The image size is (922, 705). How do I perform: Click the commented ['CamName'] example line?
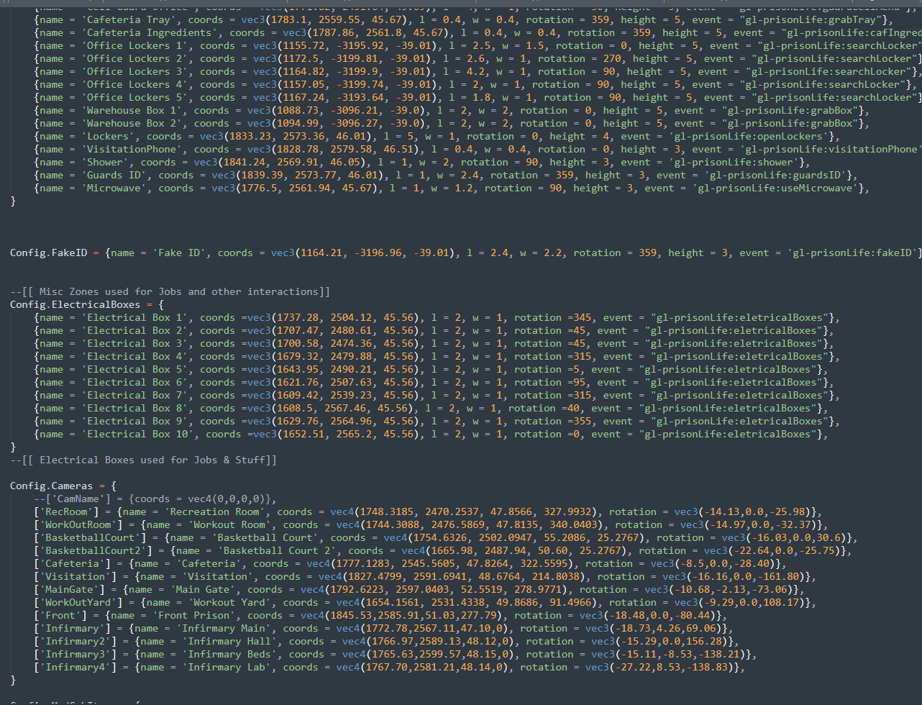pos(155,499)
